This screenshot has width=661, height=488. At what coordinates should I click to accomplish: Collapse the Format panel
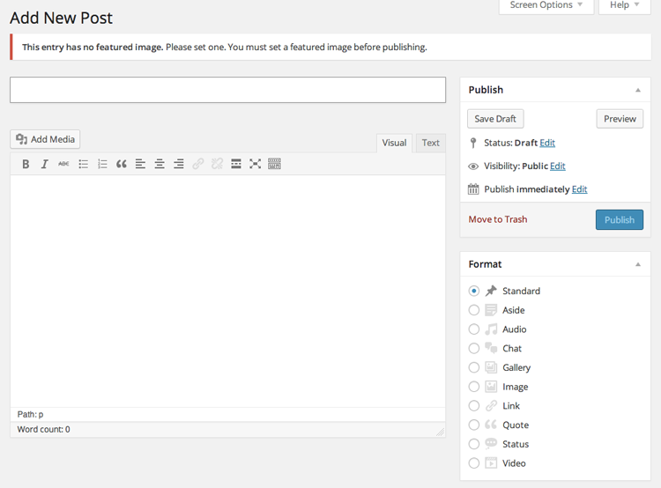tap(638, 264)
